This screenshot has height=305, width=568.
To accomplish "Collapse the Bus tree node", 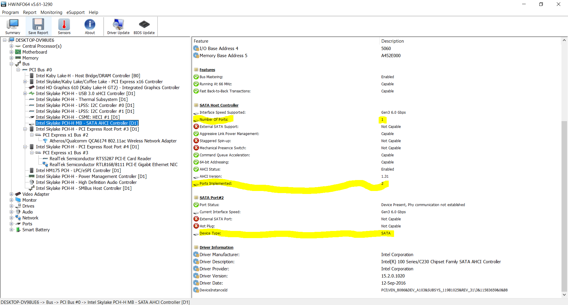I will [x=11, y=64].
